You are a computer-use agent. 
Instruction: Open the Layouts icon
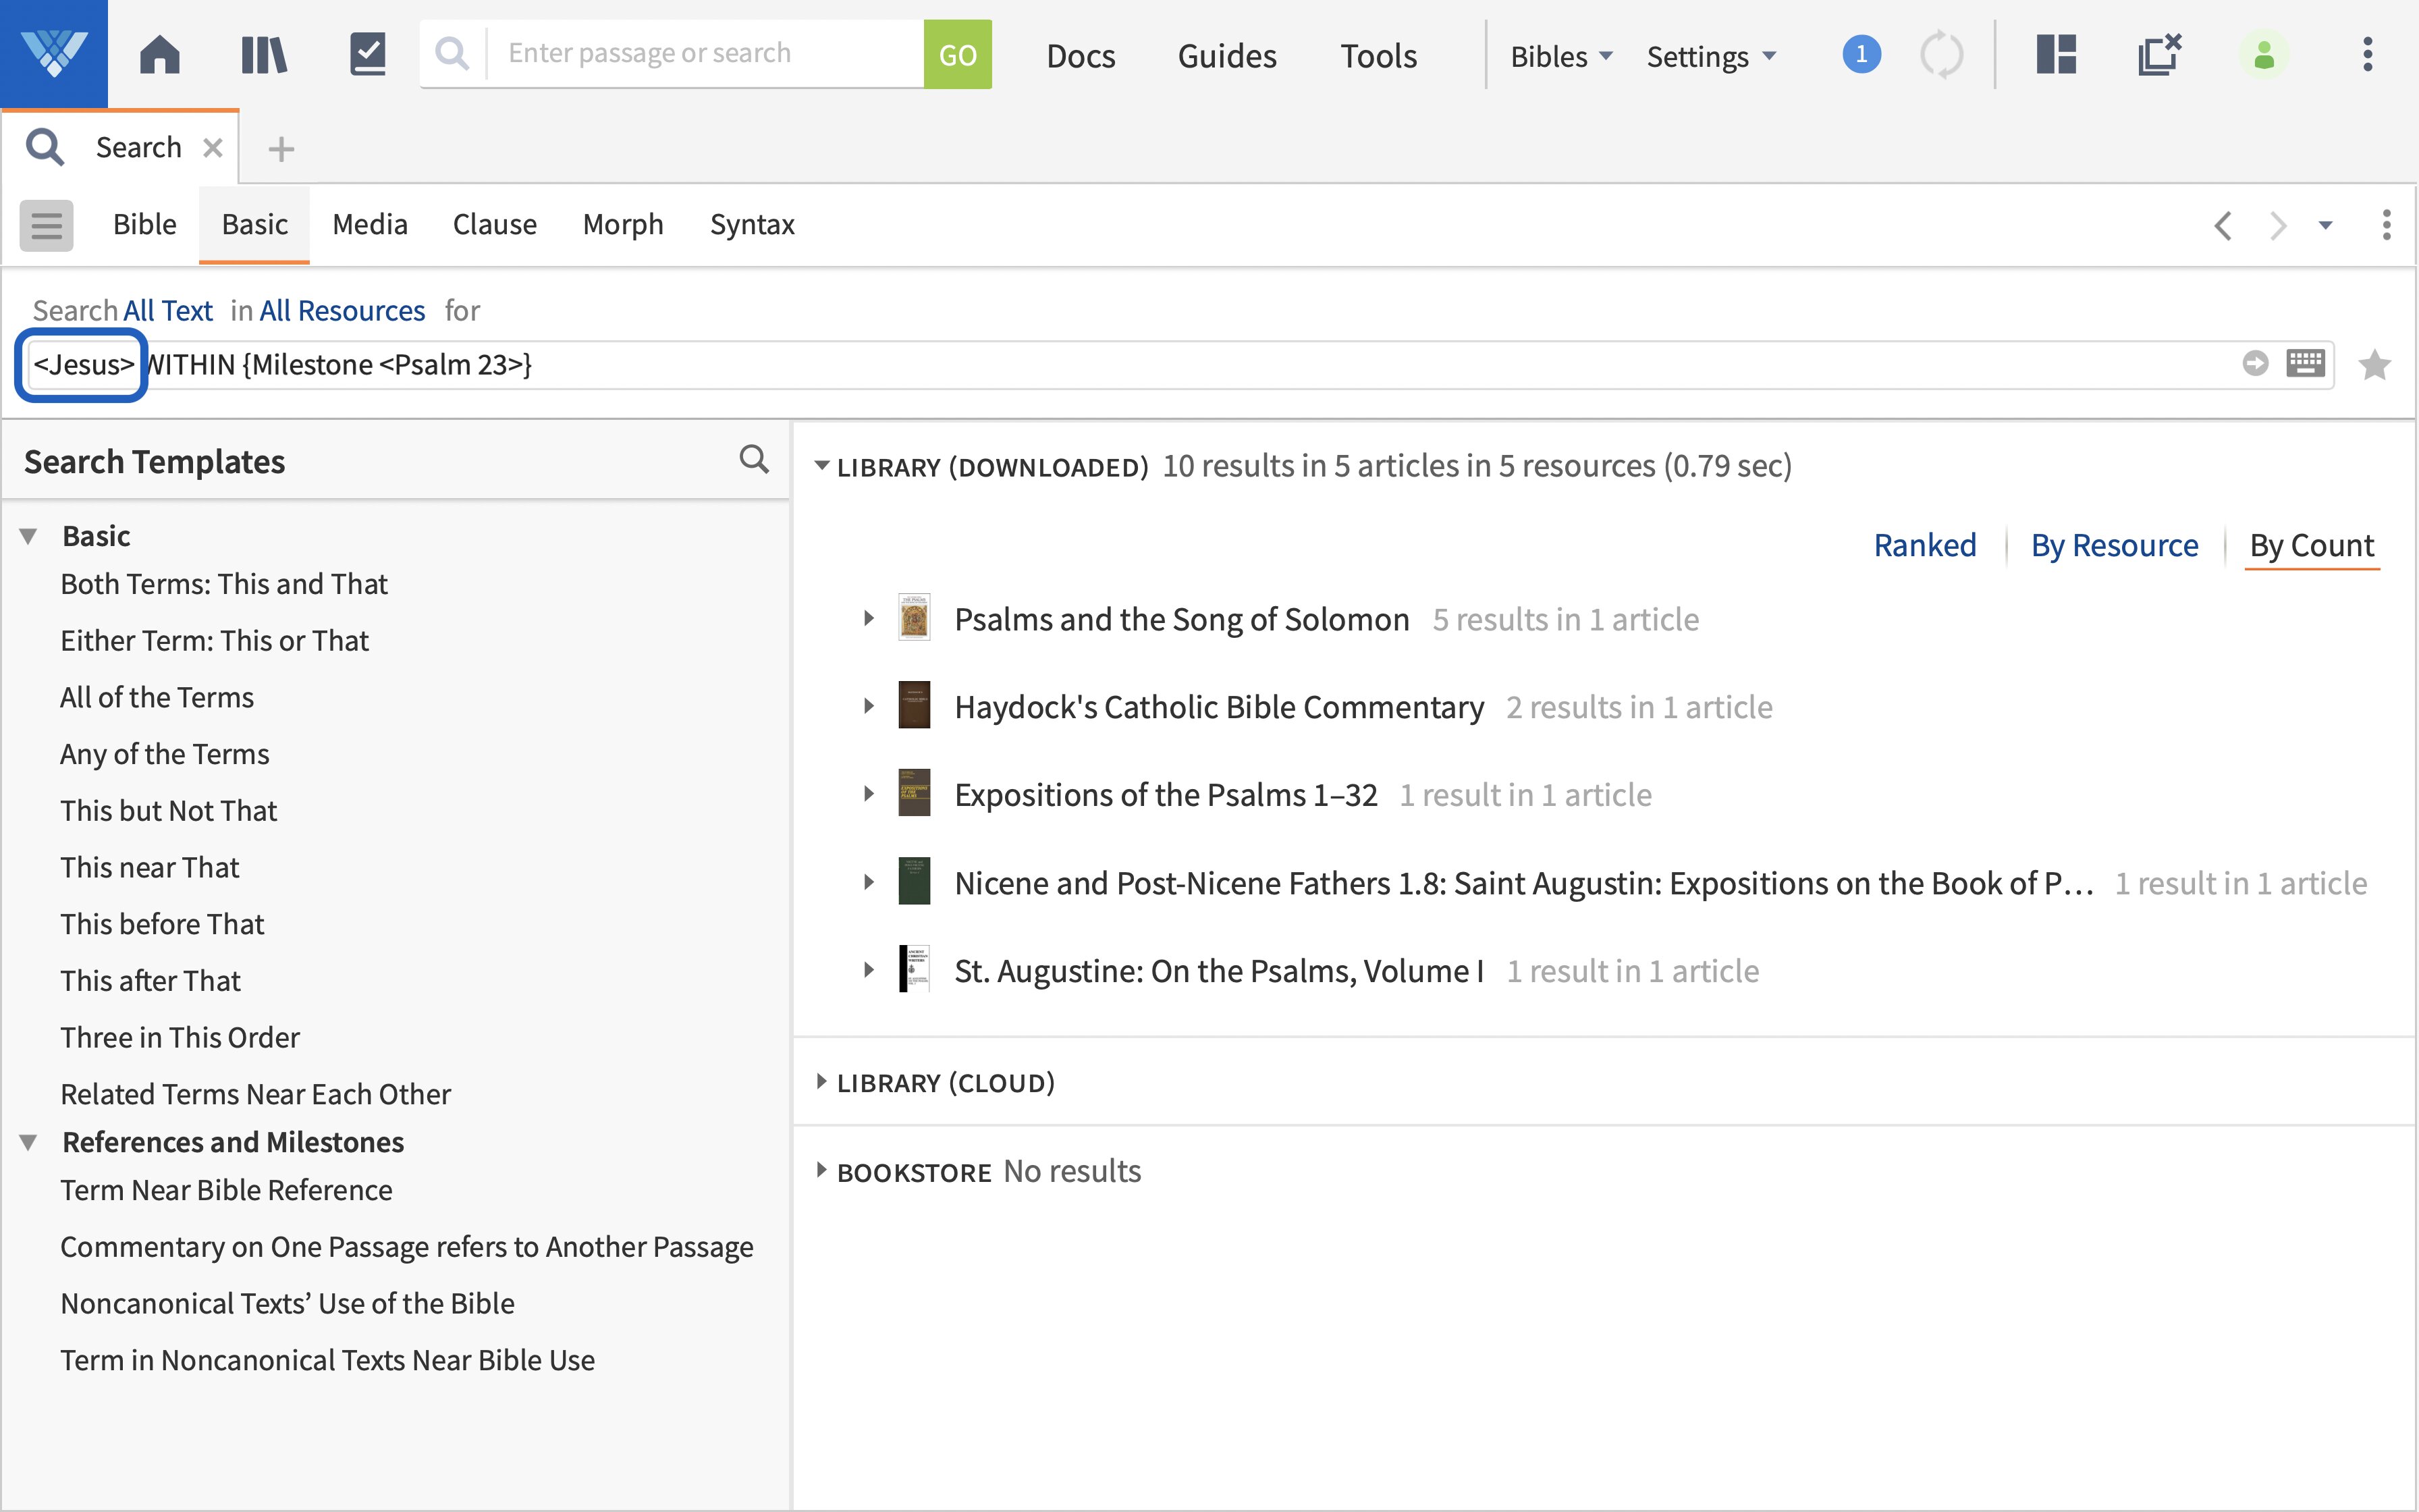2056,54
